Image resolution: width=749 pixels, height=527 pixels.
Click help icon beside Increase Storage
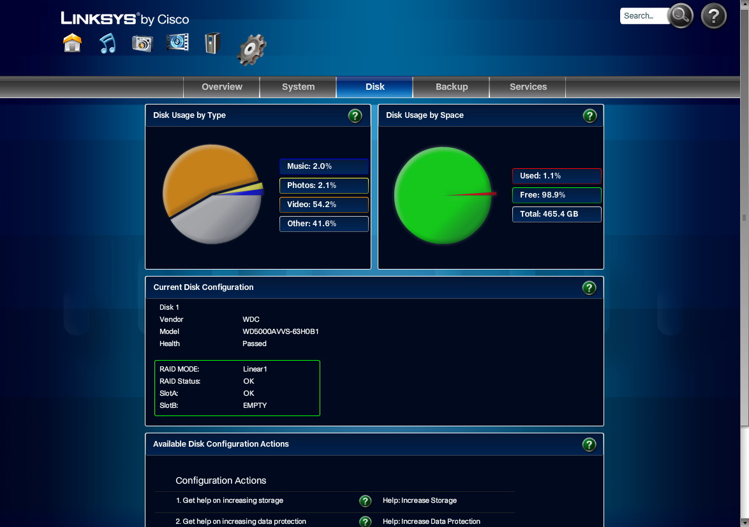click(x=365, y=501)
